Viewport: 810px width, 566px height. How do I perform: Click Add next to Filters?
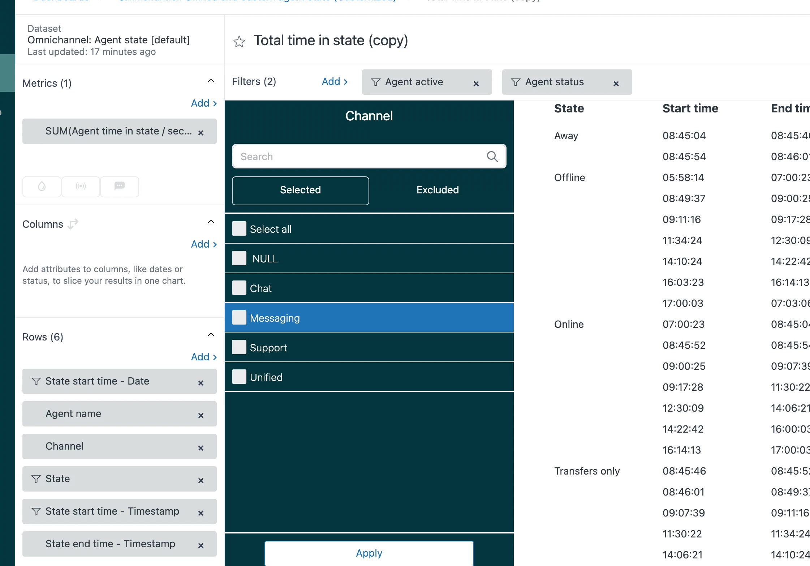tap(335, 82)
